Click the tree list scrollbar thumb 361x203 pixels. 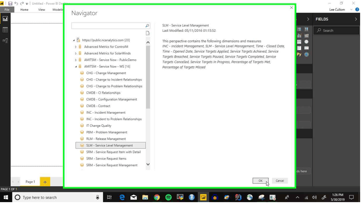tap(148, 77)
